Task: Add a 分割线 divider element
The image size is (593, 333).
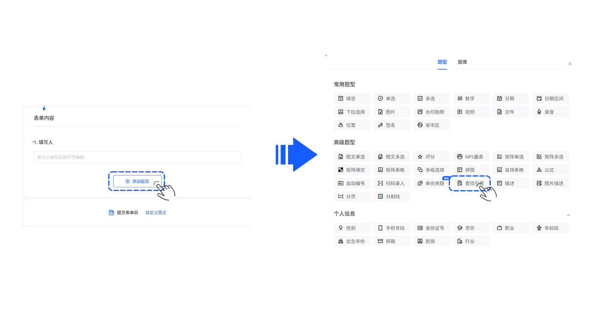Action: pyautogui.click(x=391, y=196)
